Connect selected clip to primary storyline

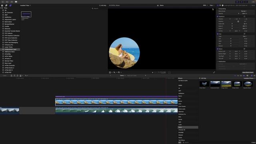click(x=12, y=76)
